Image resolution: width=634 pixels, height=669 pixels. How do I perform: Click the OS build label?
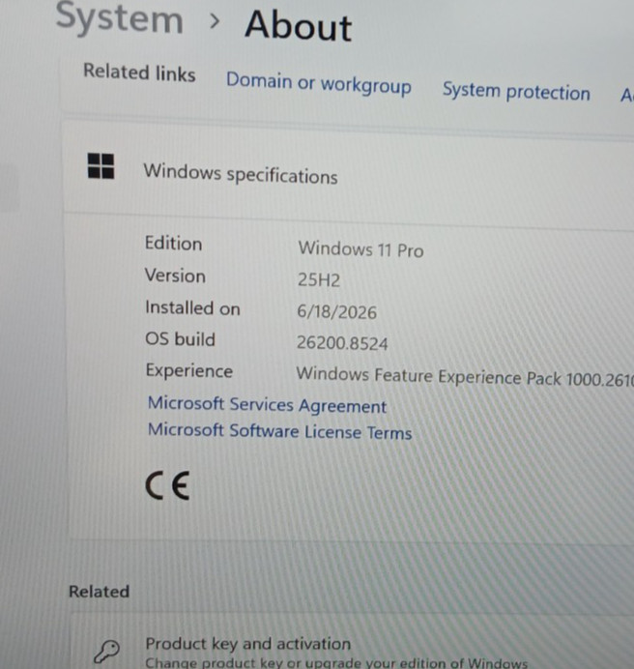pyautogui.click(x=181, y=339)
